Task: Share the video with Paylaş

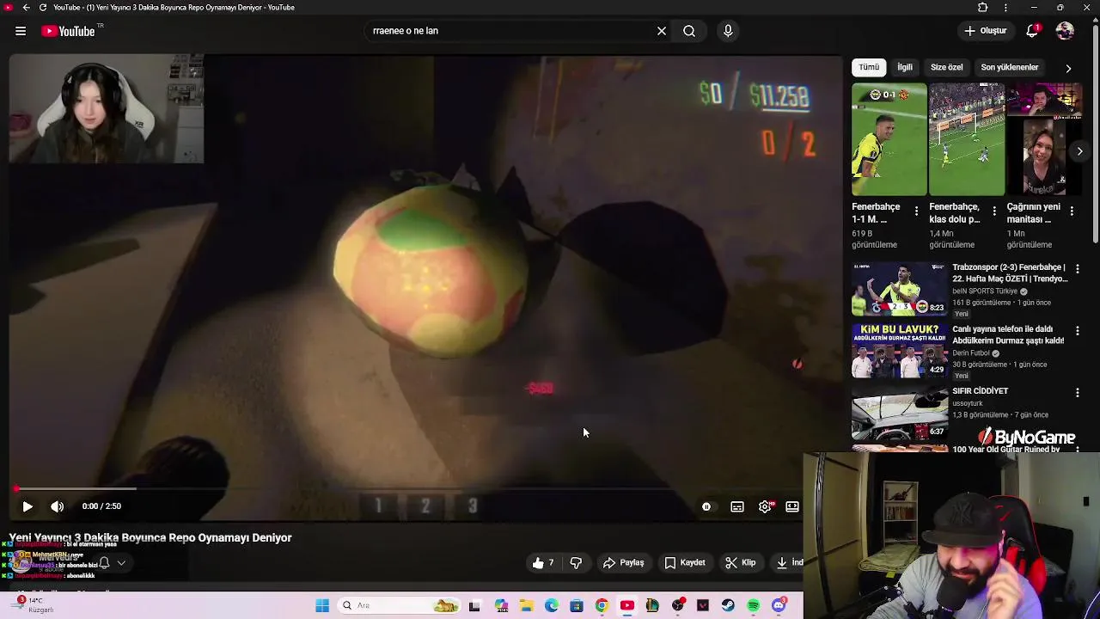Action: coord(623,563)
